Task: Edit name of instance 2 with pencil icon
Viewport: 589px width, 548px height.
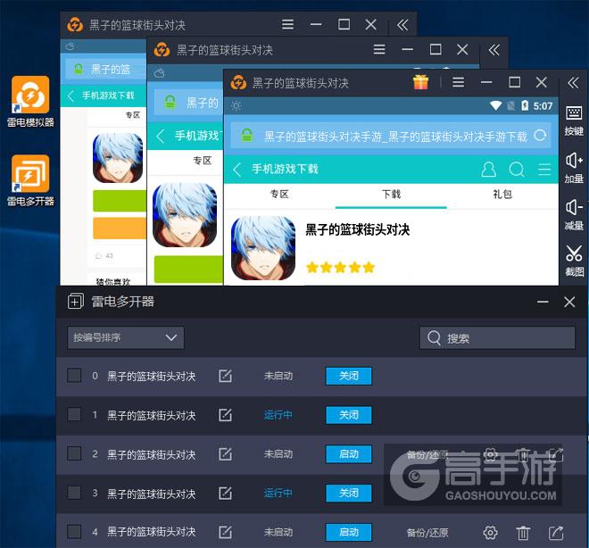Action: click(225, 453)
